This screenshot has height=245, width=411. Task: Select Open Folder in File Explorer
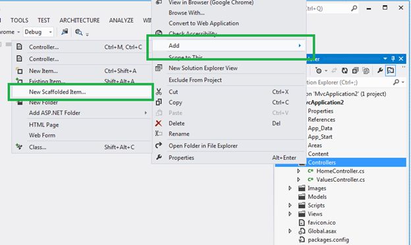[x=229, y=146]
